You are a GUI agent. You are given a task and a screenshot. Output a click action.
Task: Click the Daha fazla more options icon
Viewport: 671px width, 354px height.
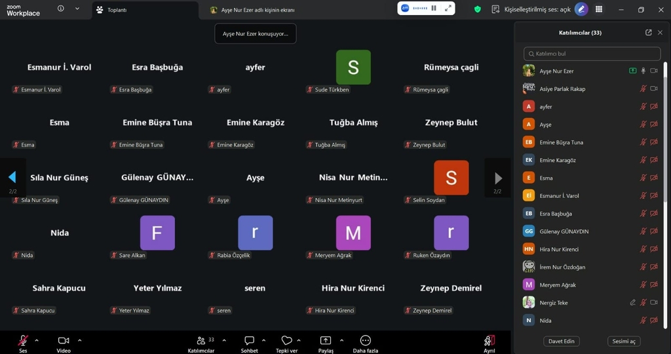[366, 341]
